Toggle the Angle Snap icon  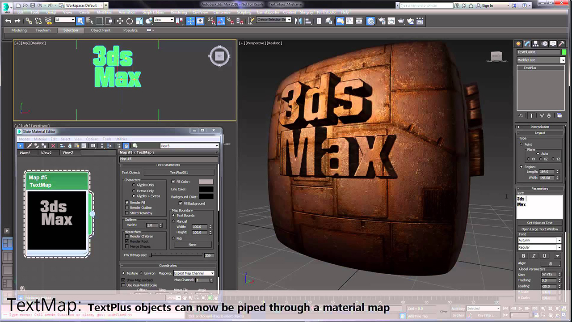220,21
